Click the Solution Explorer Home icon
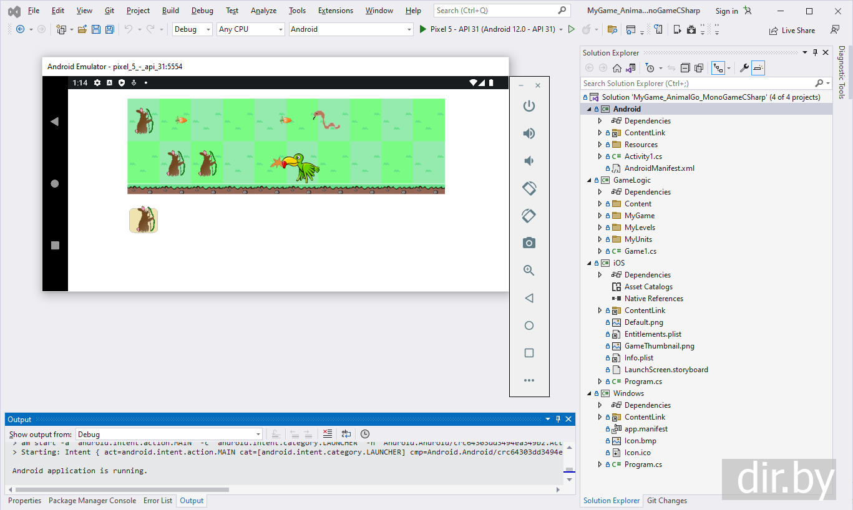 [617, 68]
